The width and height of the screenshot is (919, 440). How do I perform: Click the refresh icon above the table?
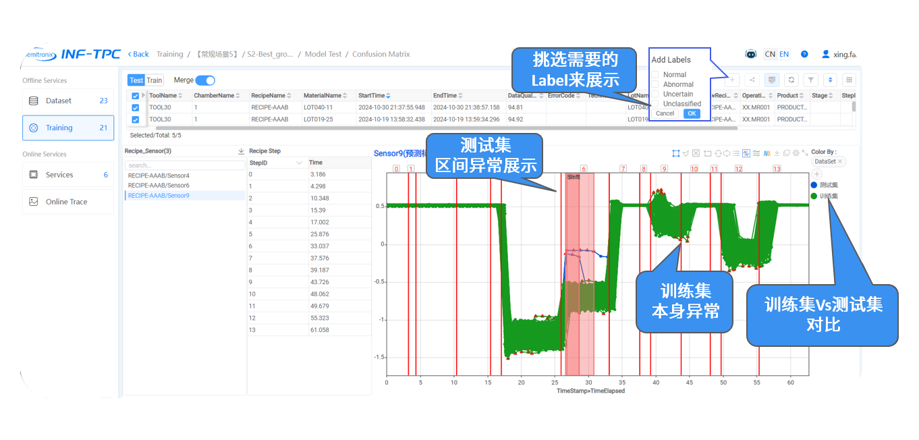791,80
